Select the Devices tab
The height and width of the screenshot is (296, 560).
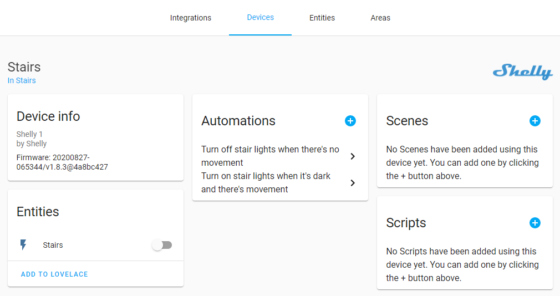pyautogui.click(x=260, y=17)
